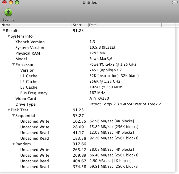
Task: Collapse the System Info section
Action: 9,36
